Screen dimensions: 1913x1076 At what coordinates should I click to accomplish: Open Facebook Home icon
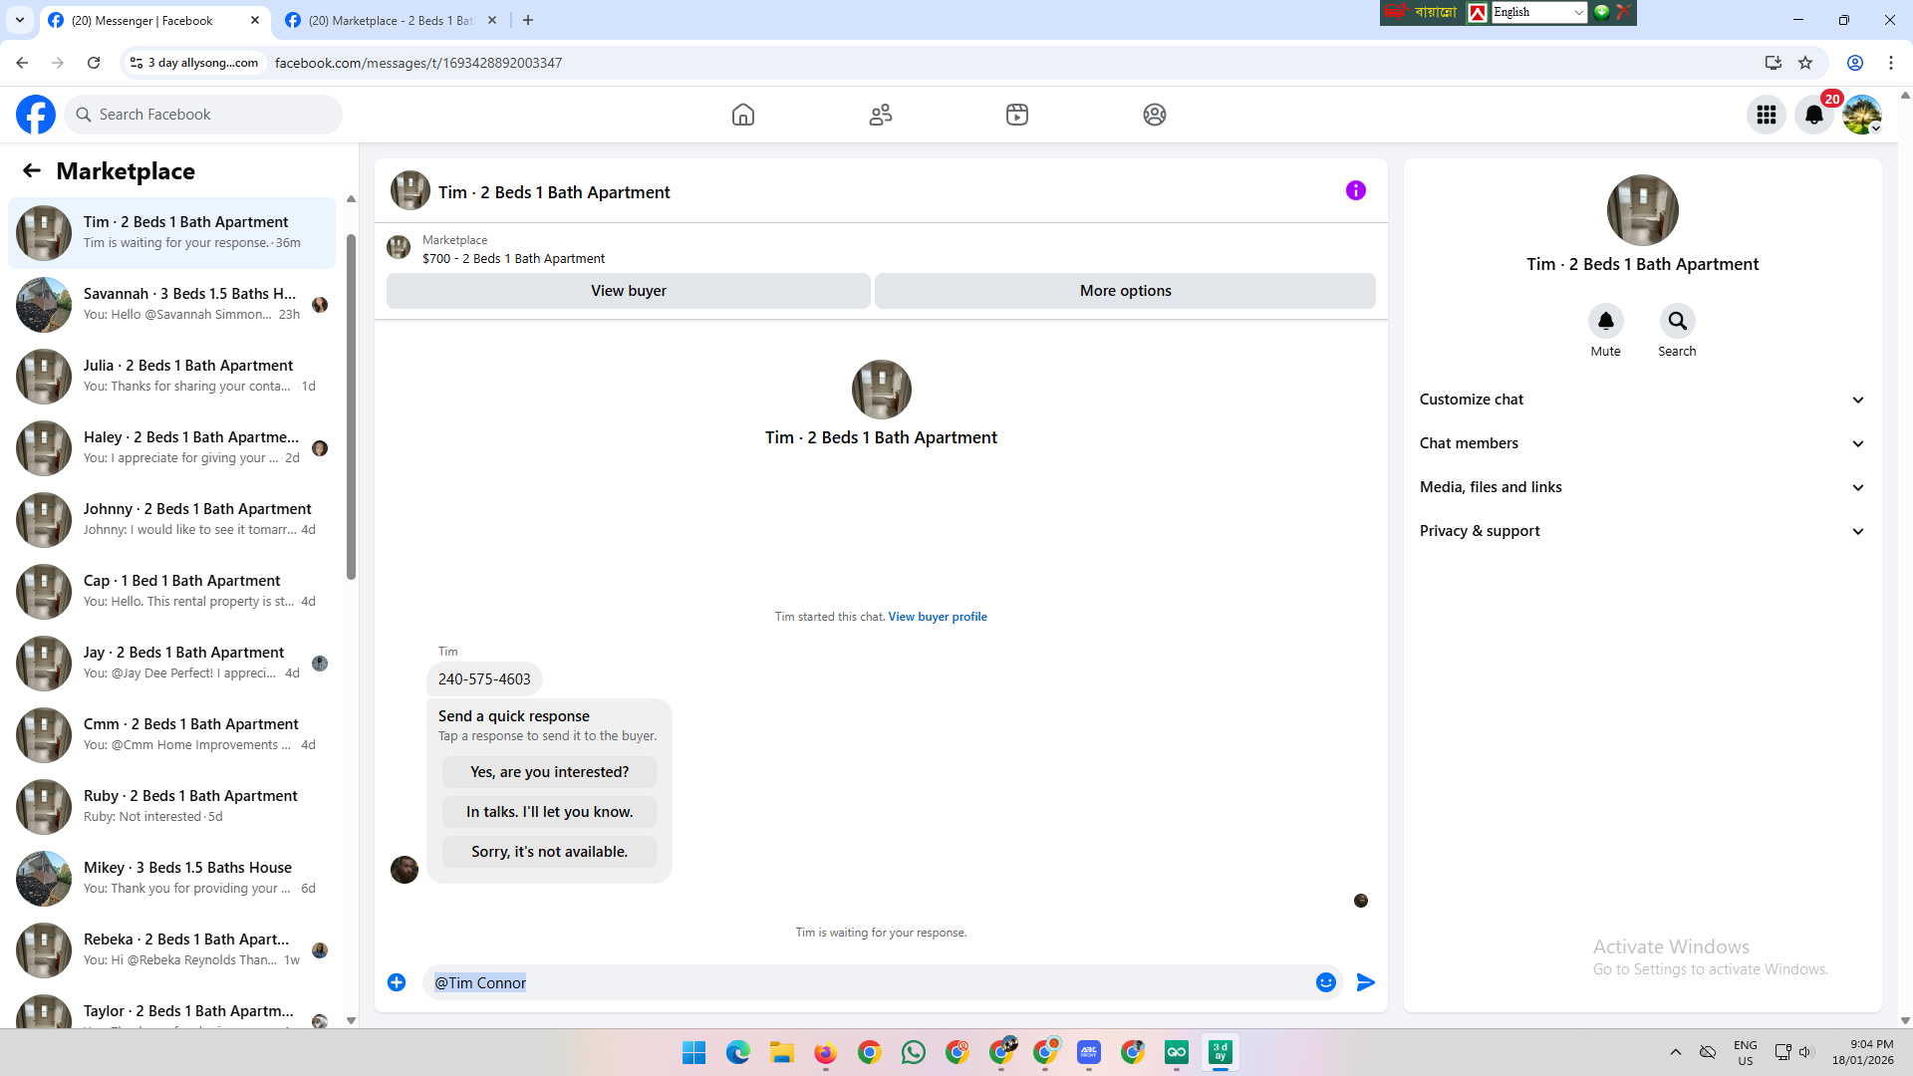742,115
